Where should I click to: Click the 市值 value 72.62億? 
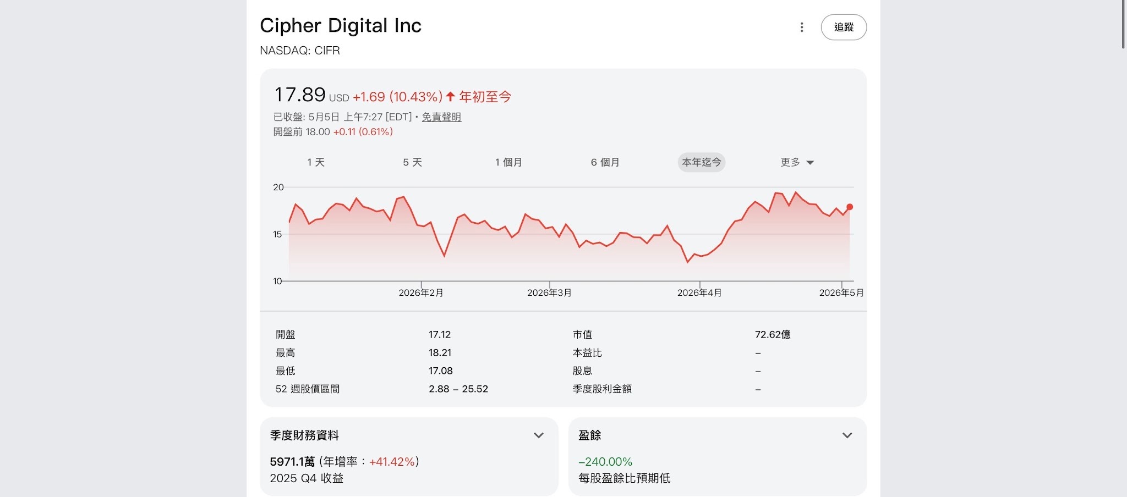coord(773,334)
